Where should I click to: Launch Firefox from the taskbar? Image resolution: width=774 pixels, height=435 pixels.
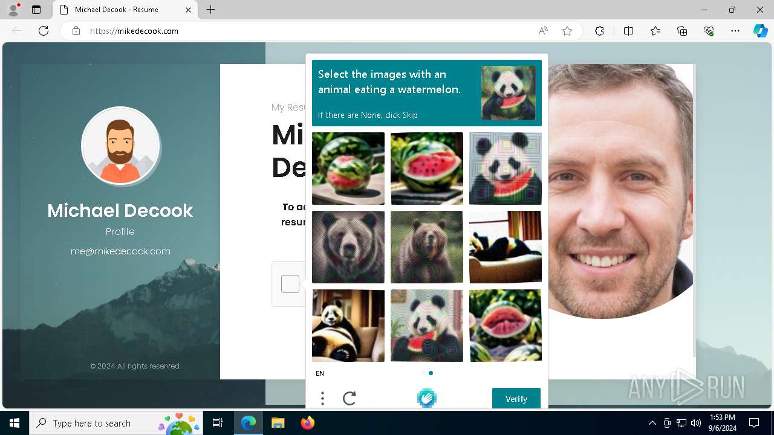[x=308, y=423]
